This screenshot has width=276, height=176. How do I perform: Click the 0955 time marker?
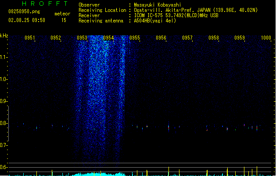click(x=135, y=38)
